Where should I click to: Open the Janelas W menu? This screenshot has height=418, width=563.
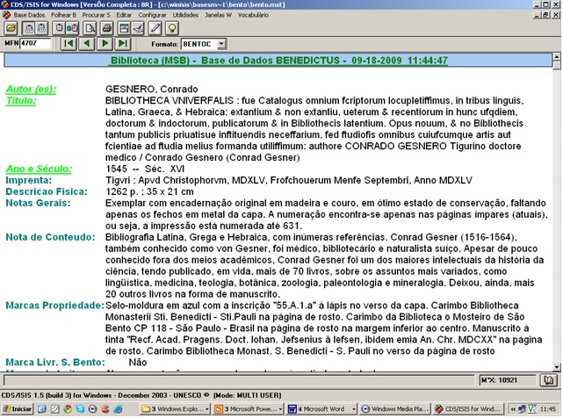[219, 15]
